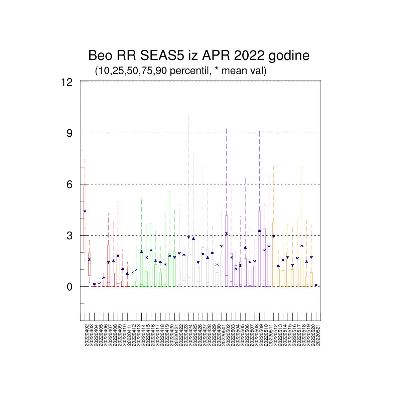Click the mean asterisk for 20220424
This screenshot has height=401, width=401.
click(x=189, y=237)
